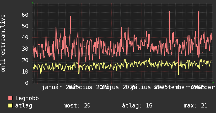Select the átlag legend label
This screenshot has width=216, height=113.
(24, 106)
